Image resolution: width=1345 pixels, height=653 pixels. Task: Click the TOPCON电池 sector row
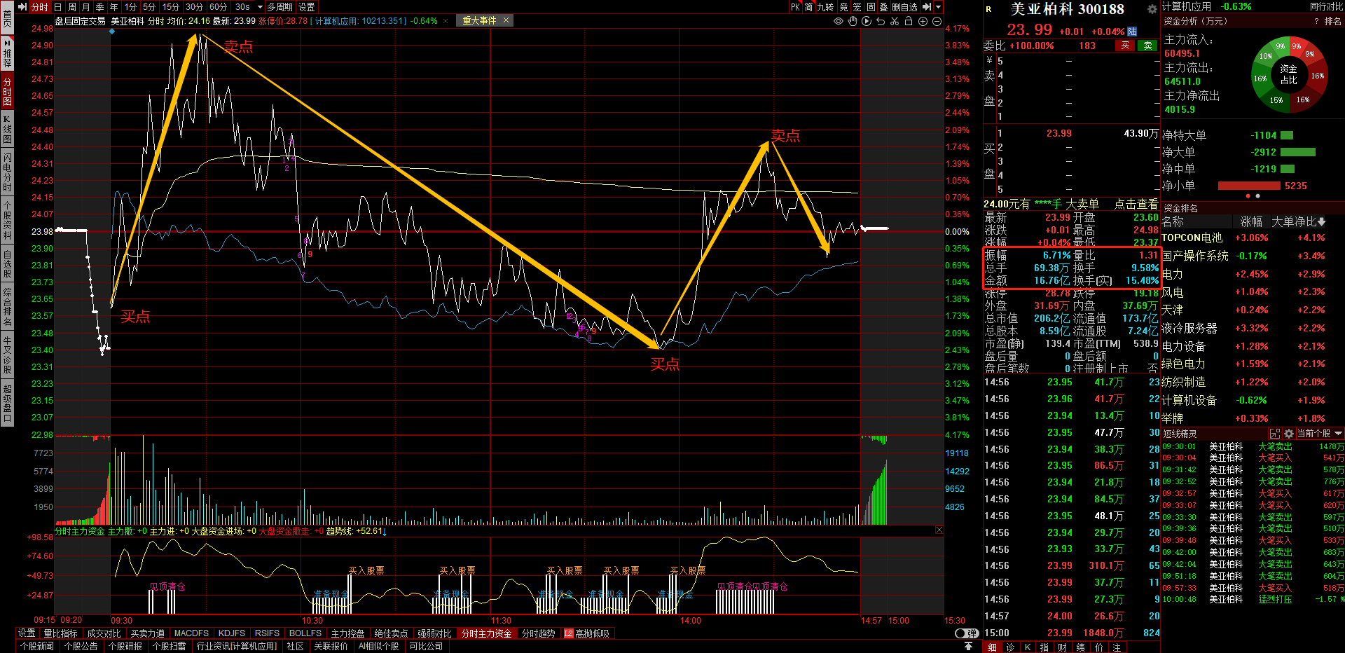click(x=1253, y=238)
